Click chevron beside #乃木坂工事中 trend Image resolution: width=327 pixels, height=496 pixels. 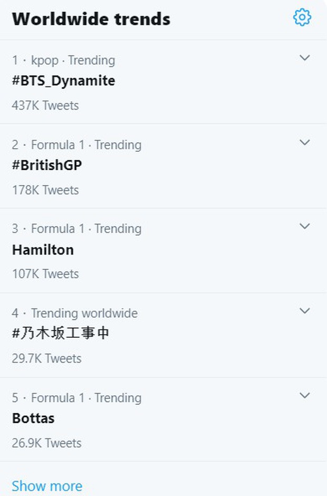304,310
